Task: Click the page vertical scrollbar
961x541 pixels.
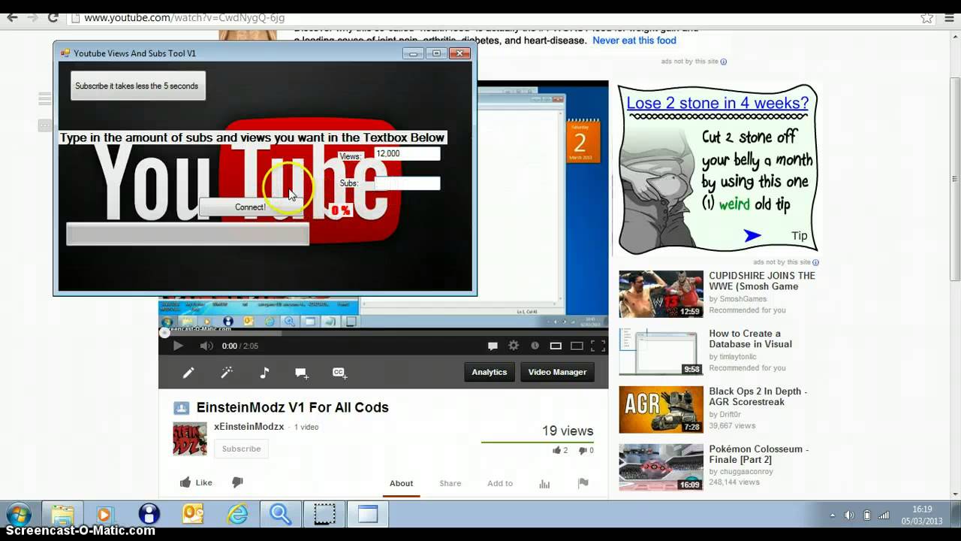Action: [x=954, y=178]
